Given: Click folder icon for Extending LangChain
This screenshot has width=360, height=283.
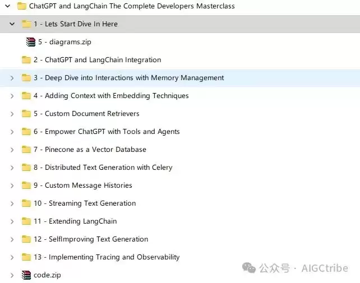Looking at the screenshot, I should [26, 221].
